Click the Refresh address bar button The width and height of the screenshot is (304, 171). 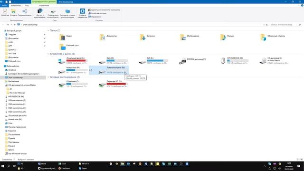pyautogui.click(x=267, y=25)
